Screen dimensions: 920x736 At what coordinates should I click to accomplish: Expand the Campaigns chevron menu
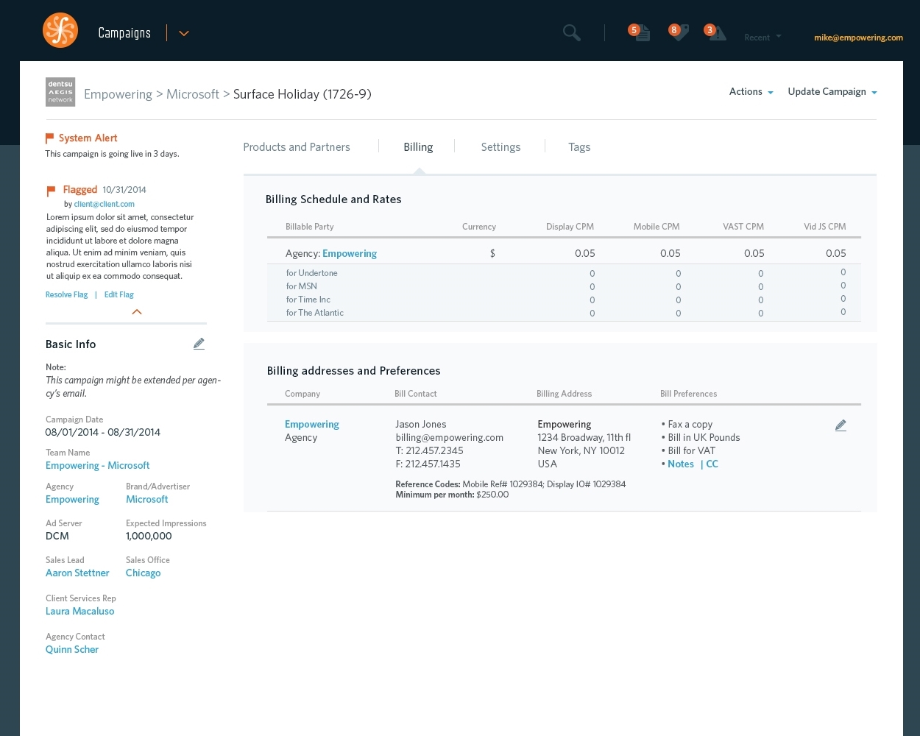tap(183, 33)
